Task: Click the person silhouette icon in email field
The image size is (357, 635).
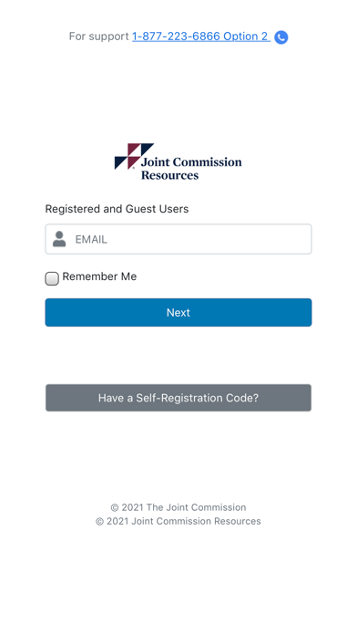Action: click(59, 239)
